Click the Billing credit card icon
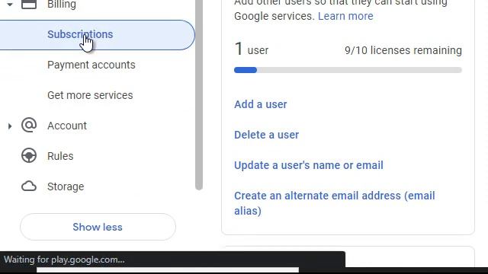The height and width of the screenshot is (274, 488). coord(29,5)
